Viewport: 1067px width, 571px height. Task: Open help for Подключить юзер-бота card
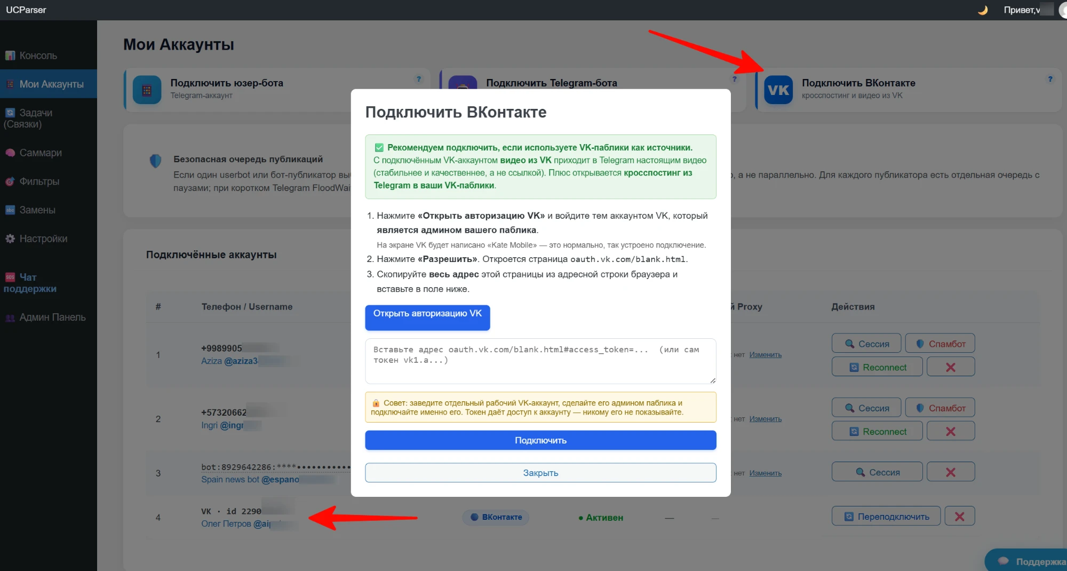tap(419, 79)
